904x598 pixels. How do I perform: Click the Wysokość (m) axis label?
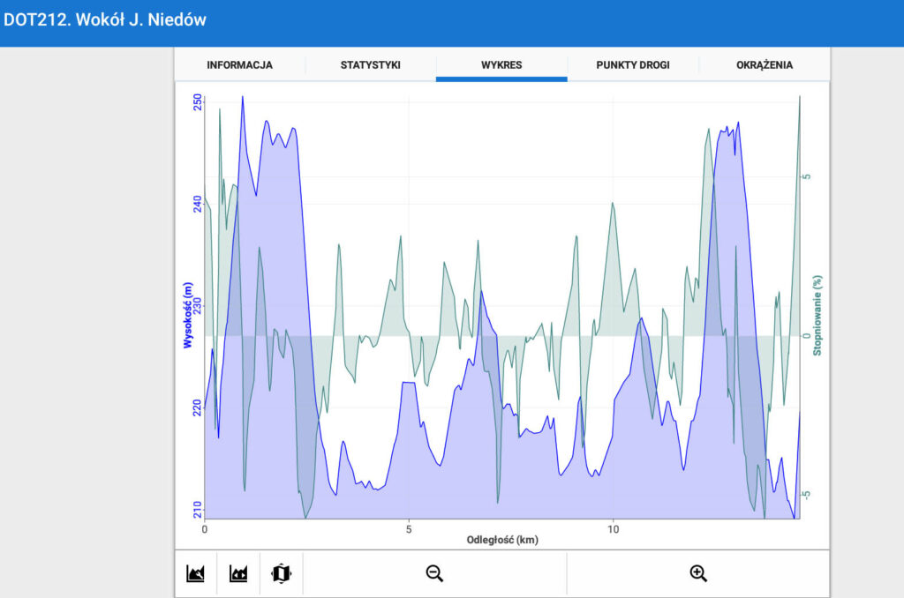(188, 315)
